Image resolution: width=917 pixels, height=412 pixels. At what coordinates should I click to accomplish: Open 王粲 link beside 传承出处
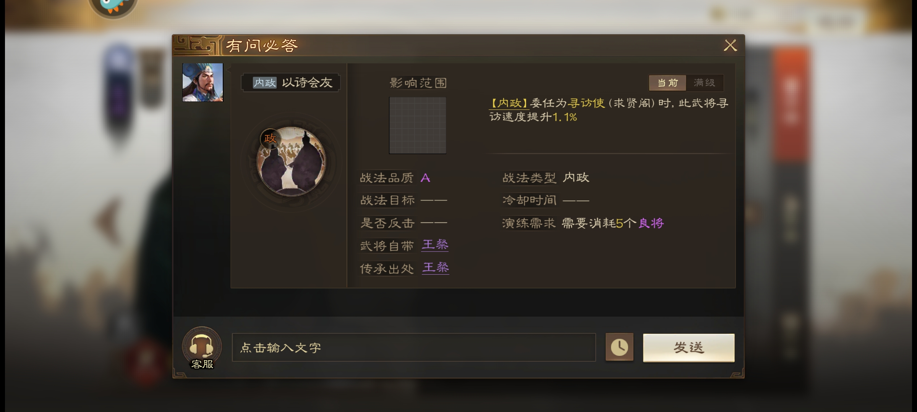(436, 267)
